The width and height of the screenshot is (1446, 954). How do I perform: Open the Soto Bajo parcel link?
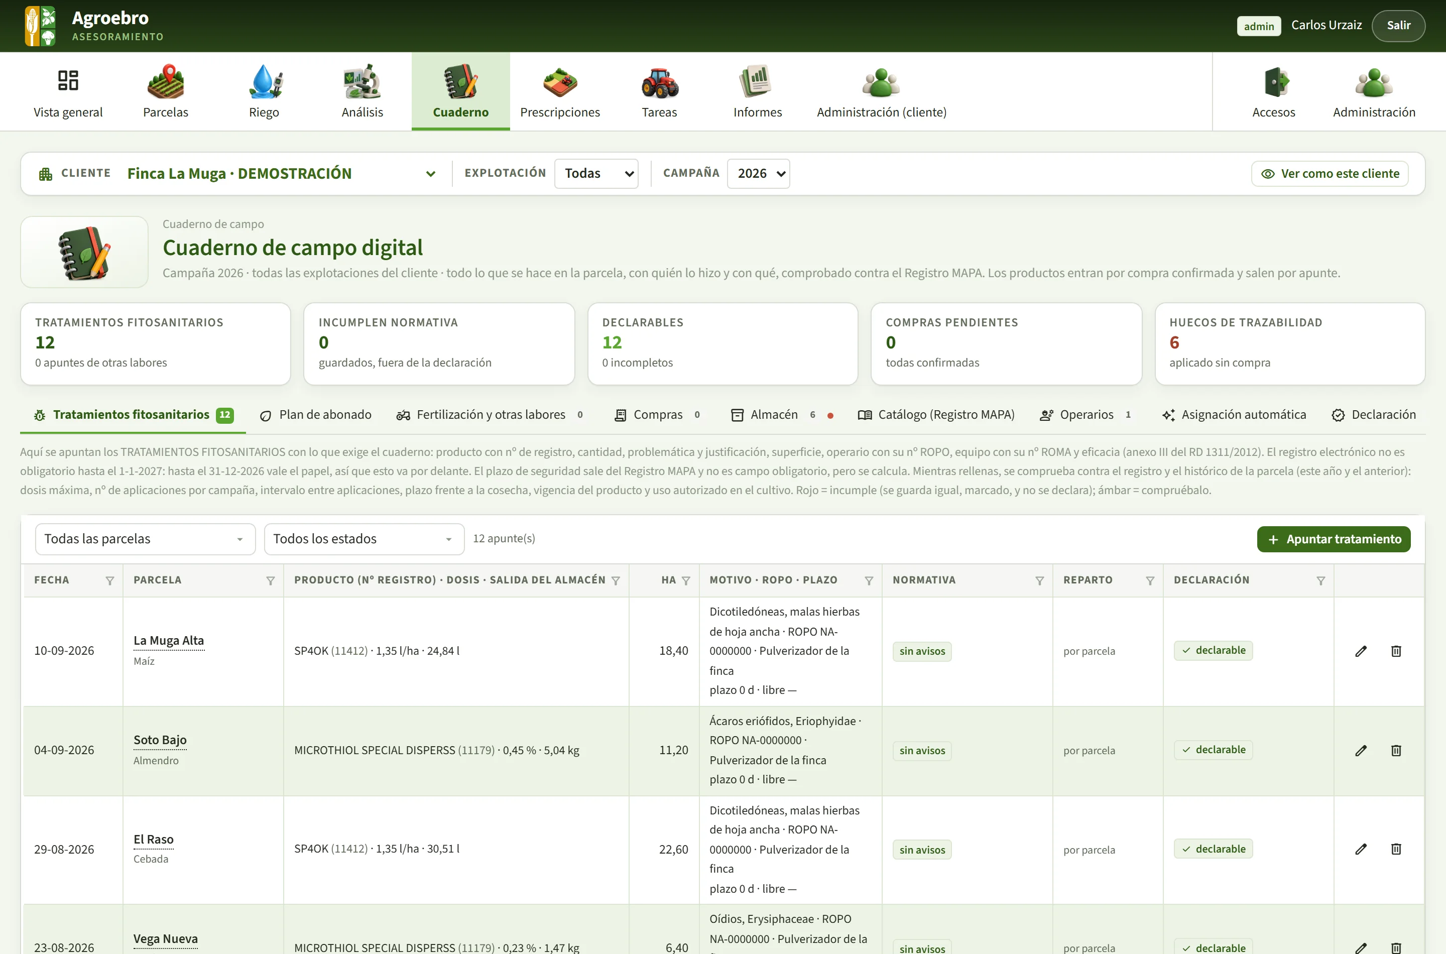(160, 740)
